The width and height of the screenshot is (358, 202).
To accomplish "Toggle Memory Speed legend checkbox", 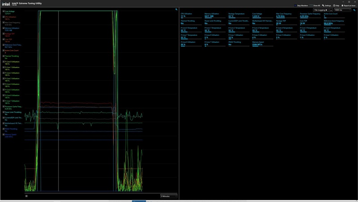I will point(4,134).
